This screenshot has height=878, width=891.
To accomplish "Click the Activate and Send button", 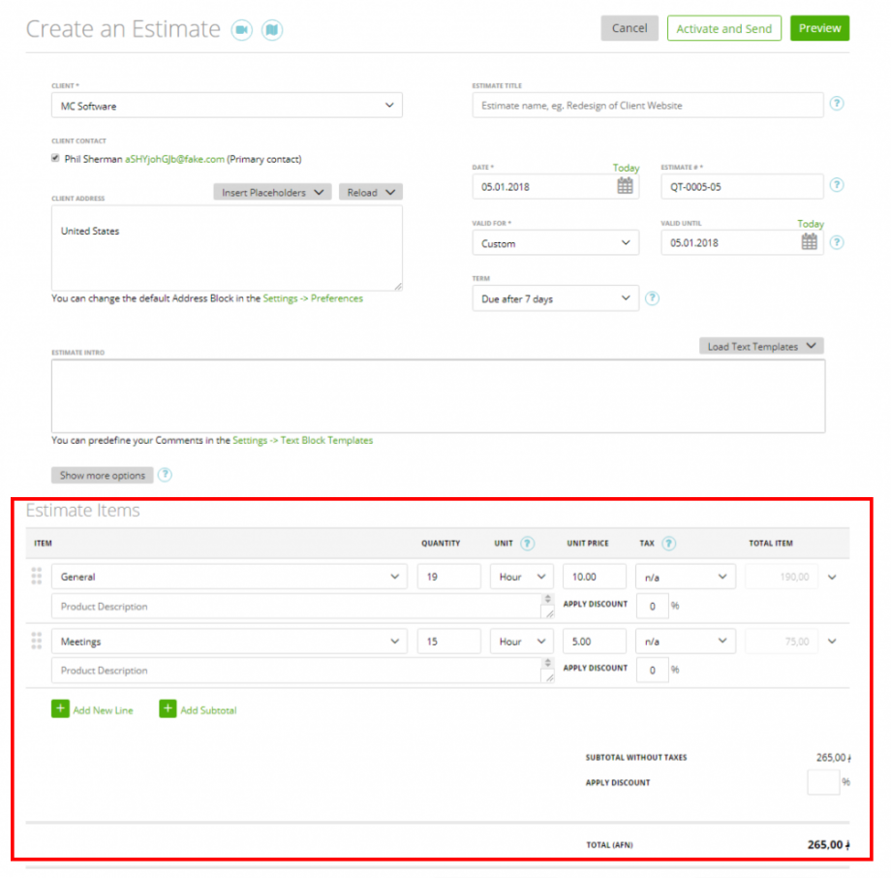I will tap(723, 28).
